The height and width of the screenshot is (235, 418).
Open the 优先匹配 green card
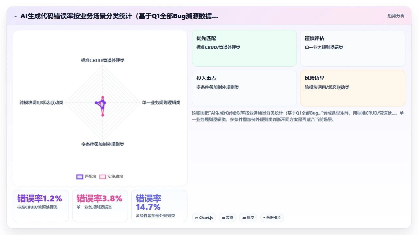244,48
